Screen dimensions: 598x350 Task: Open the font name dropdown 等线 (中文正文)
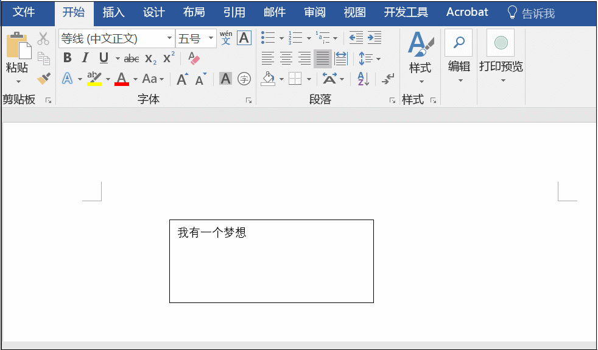169,38
